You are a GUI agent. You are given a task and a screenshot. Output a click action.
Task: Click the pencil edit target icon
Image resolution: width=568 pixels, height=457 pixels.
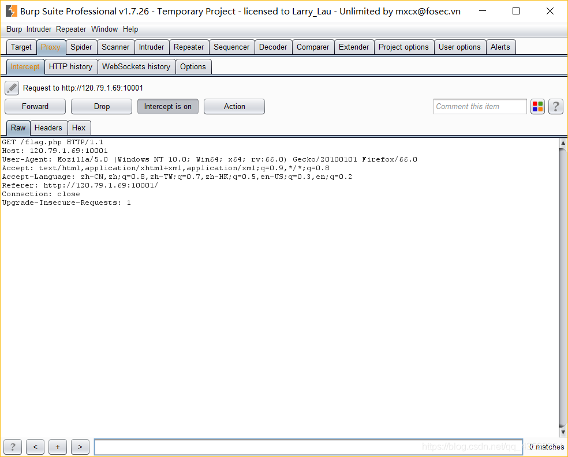[x=12, y=88]
